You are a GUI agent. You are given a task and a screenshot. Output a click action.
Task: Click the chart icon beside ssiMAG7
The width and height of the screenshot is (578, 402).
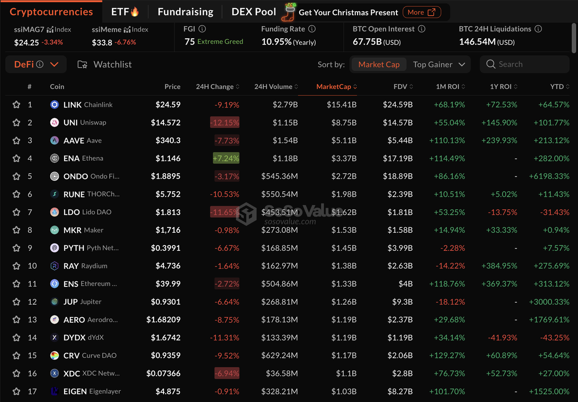tap(50, 29)
